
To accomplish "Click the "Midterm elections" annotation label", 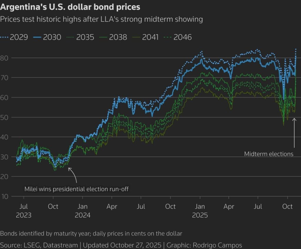I will click(x=269, y=154).
